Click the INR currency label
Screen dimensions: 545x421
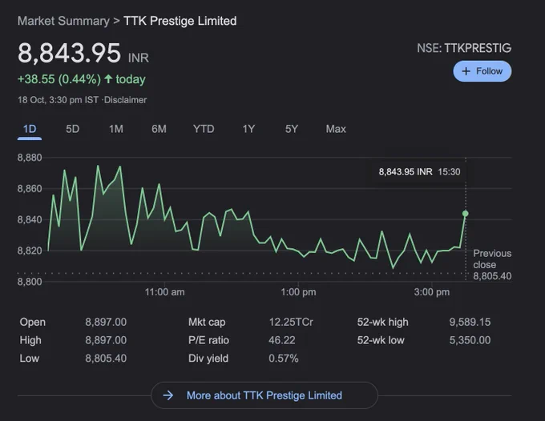139,58
